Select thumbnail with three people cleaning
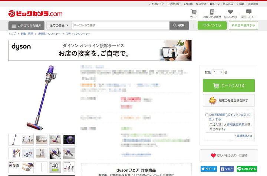This screenshot has height=176, width=267. coord(28,139)
